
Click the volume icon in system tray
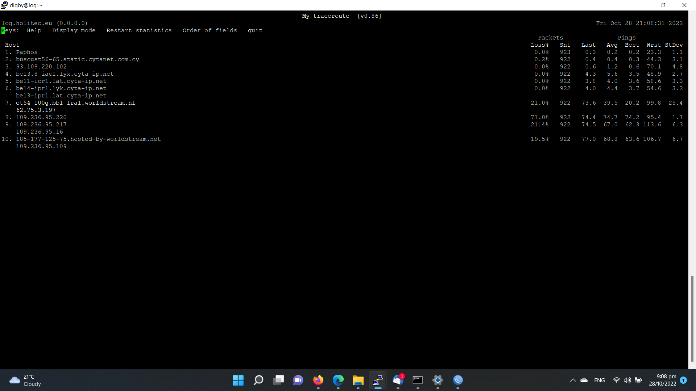627,380
